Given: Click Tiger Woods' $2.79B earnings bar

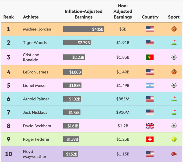Looking at the screenshot, I should pos(77,43).
